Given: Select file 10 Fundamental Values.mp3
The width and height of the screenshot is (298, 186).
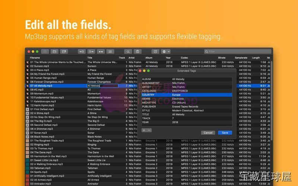Looking at the screenshot, I should [47, 97].
